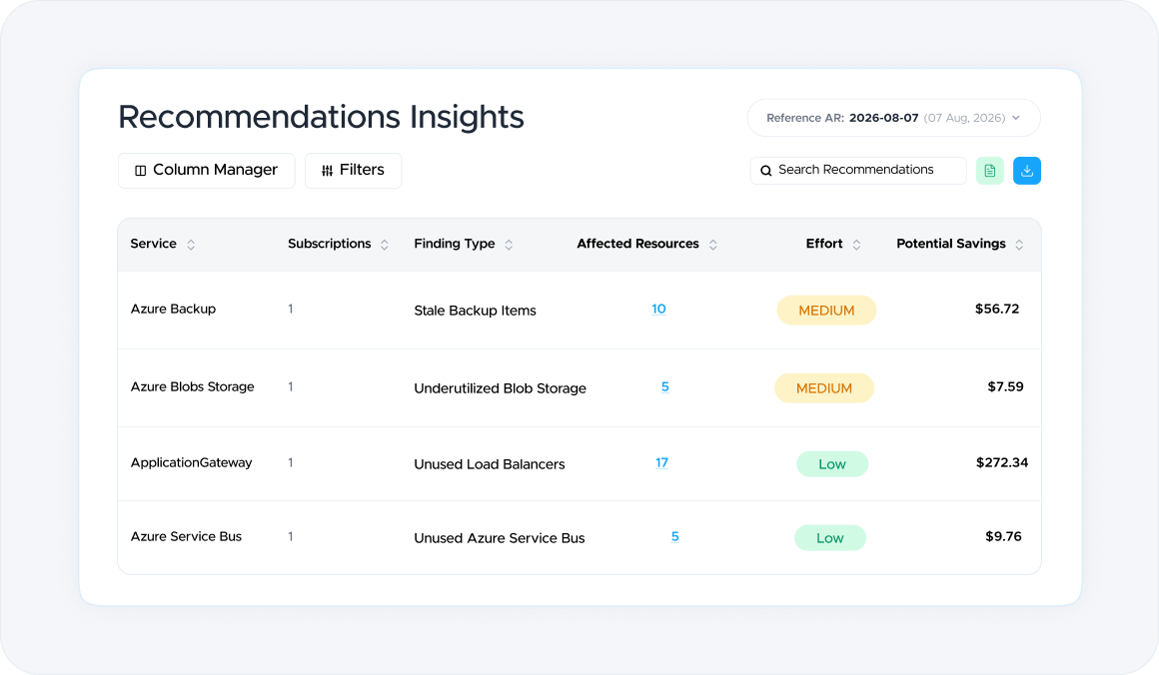Open Azure Service Bus's 5 resources link

pyautogui.click(x=674, y=536)
